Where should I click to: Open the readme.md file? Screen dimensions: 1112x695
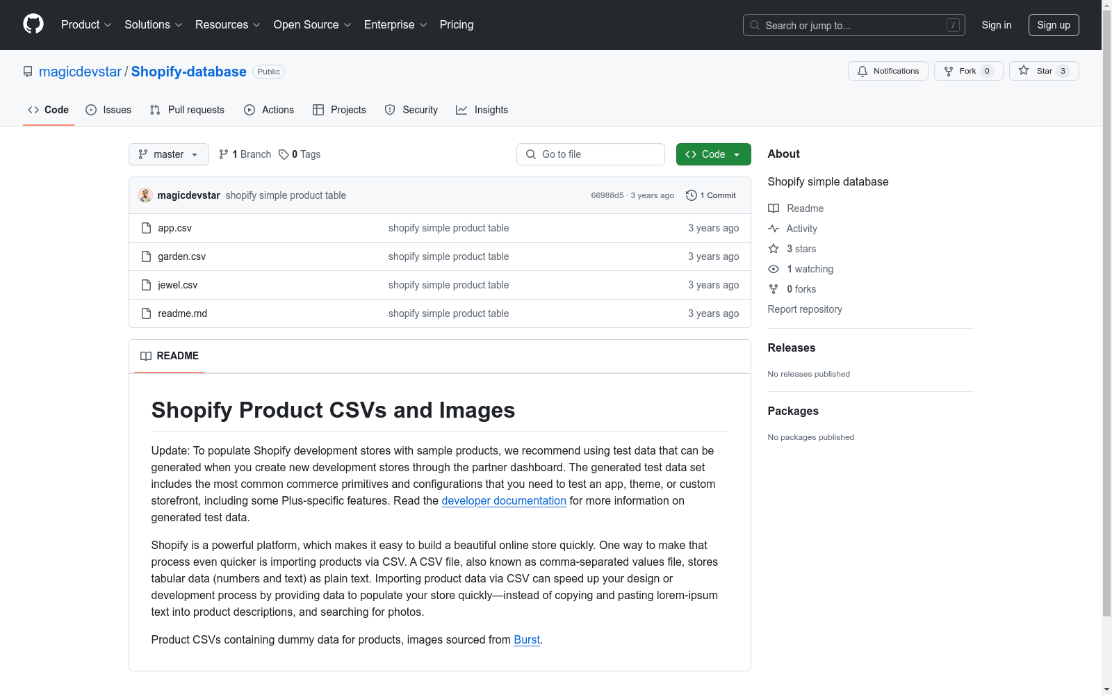point(182,313)
